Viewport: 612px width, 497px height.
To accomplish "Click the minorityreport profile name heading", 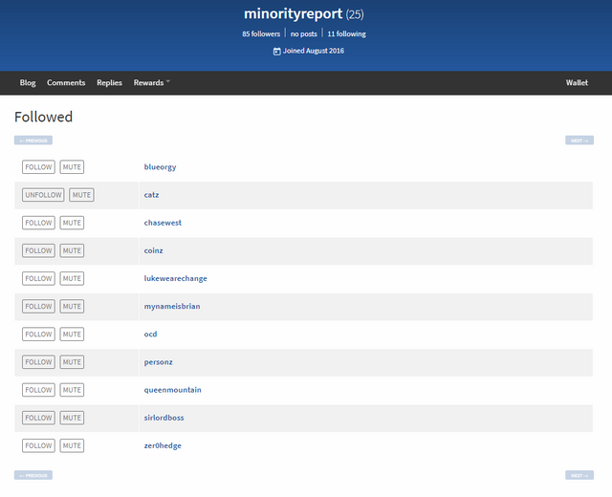I will pos(294,14).
